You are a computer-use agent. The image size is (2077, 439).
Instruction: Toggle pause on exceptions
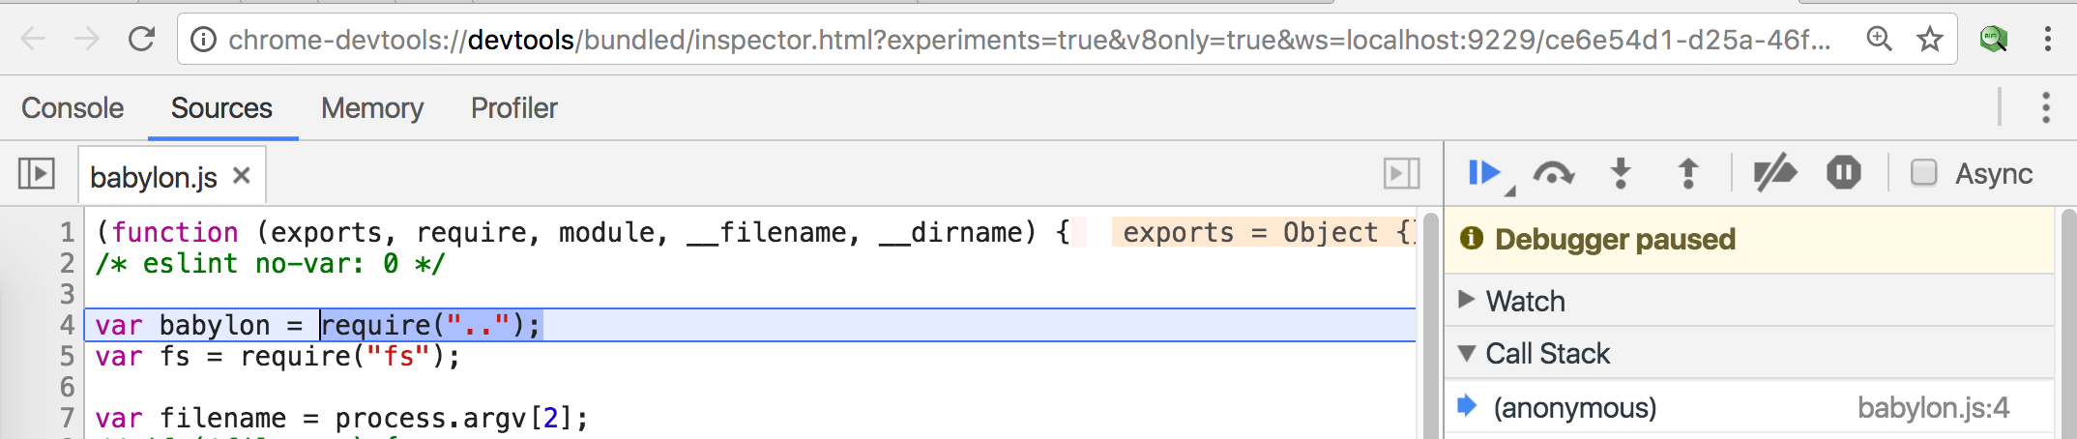click(x=1843, y=174)
